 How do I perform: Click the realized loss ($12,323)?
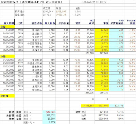(x=51, y=112)
